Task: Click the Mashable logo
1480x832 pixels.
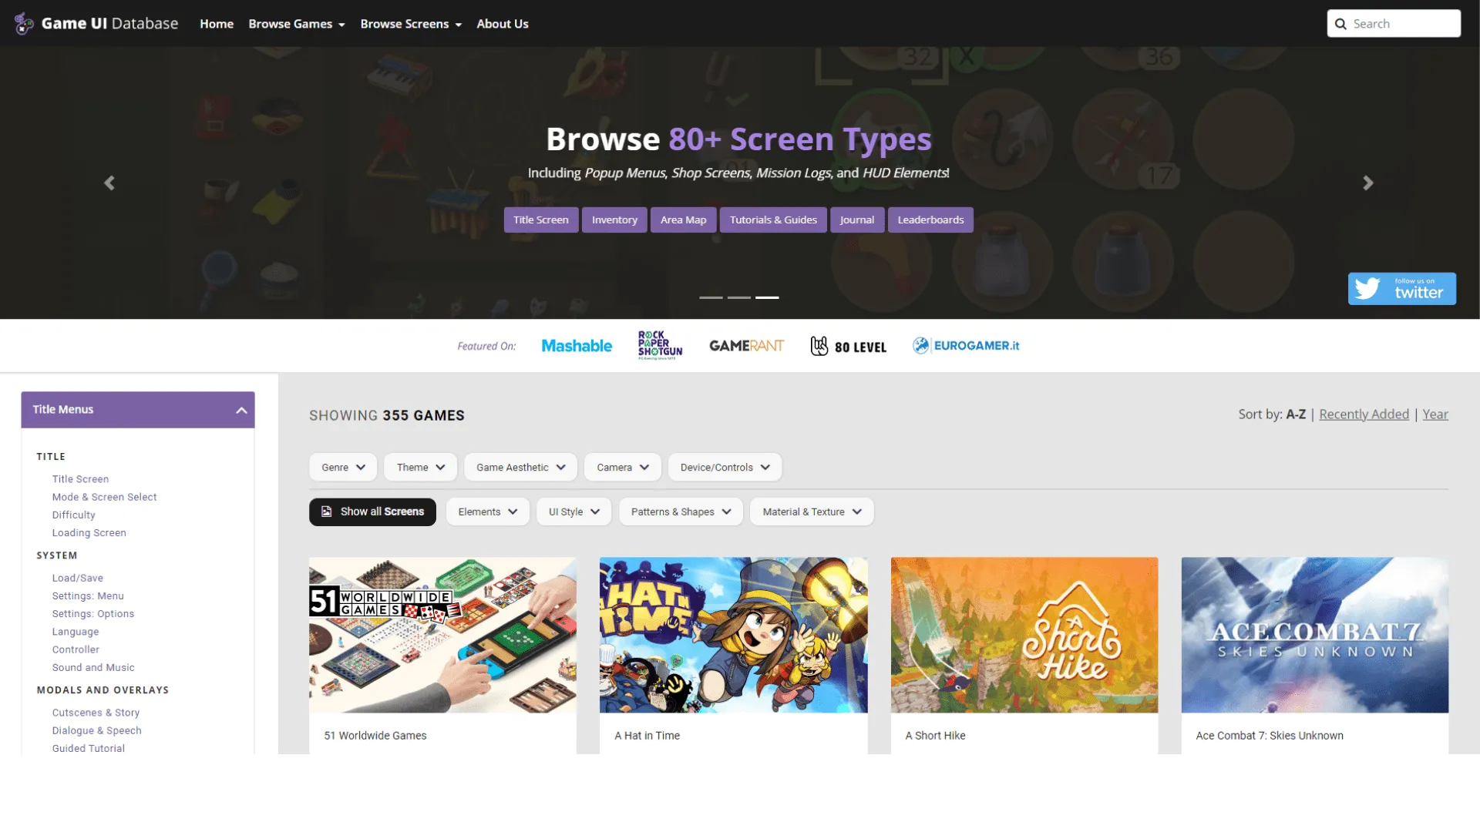Action: tap(577, 346)
